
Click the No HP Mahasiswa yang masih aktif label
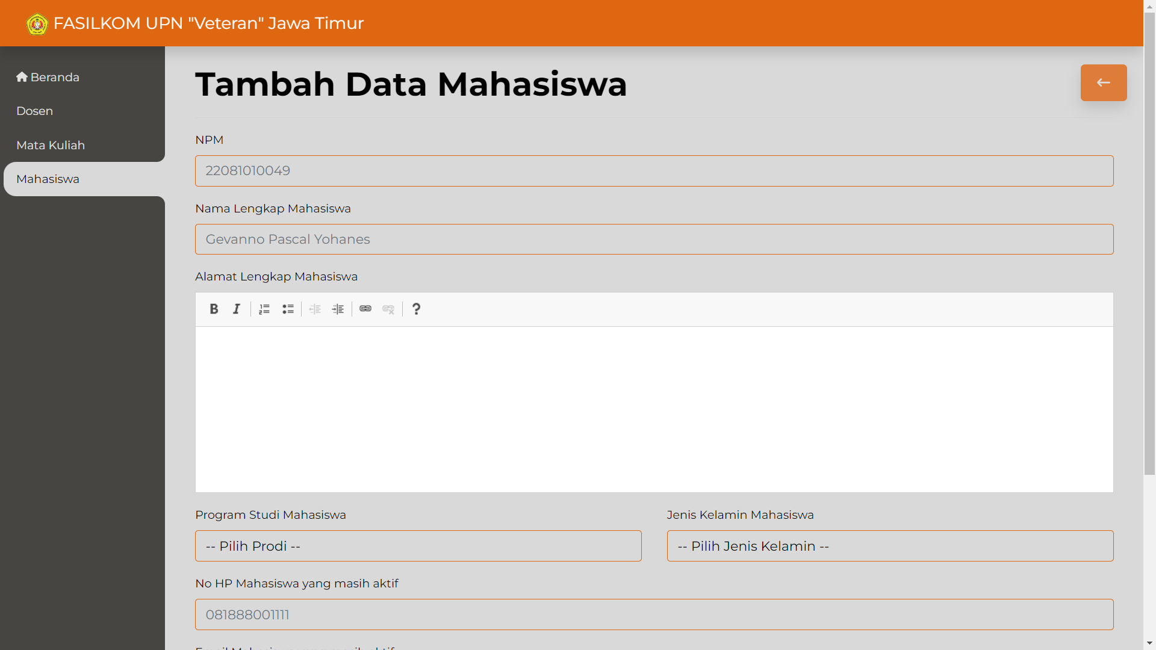(x=297, y=583)
